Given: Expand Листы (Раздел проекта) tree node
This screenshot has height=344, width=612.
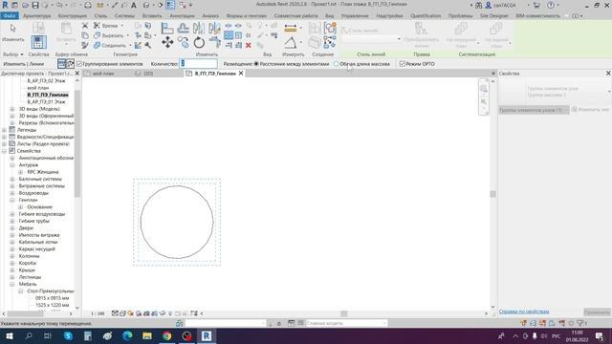Looking at the screenshot, I should click(4, 144).
